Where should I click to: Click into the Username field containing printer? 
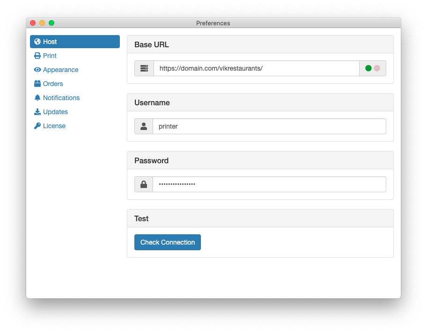point(269,126)
